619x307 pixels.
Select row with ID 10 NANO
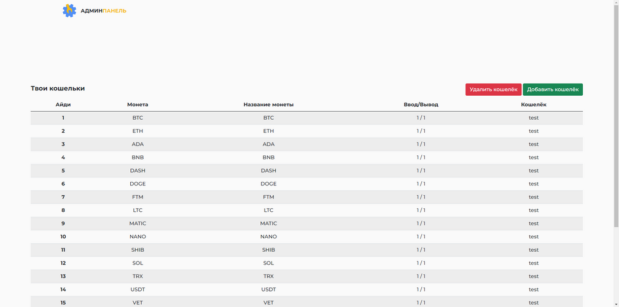[x=306, y=236]
